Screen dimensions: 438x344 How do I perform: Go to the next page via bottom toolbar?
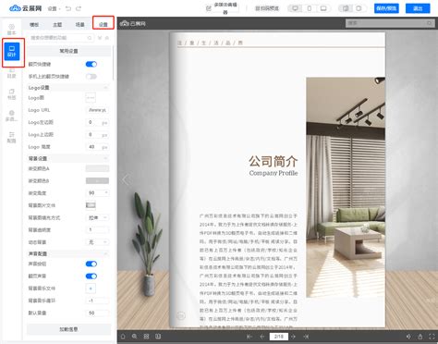294,337
